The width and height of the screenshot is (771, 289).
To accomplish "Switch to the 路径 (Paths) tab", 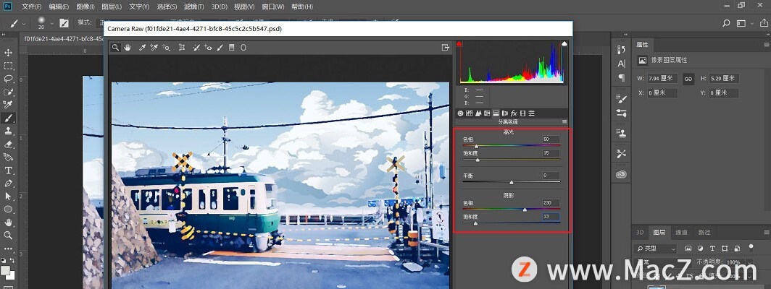I will pyautogui.click(x=704, y=232).
